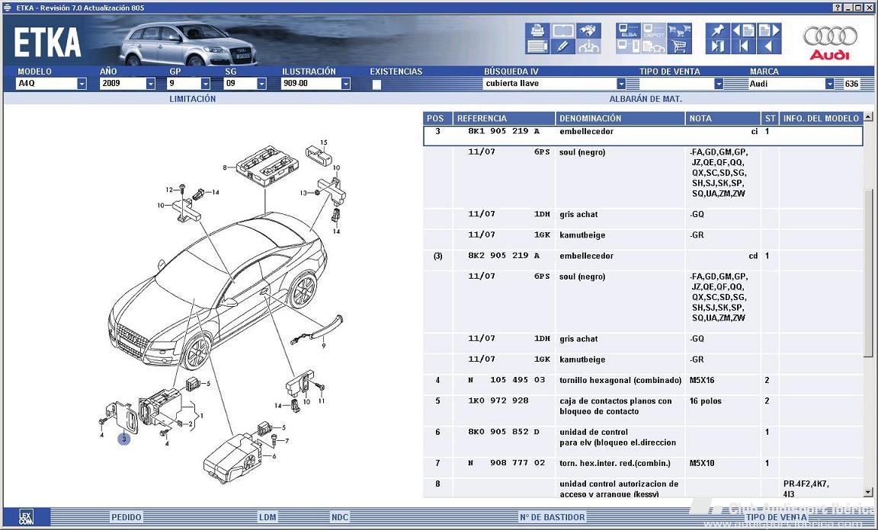
Task: Expand the SG dropdown showing 09
Action: pyautogui.click(x=261, y=84)
